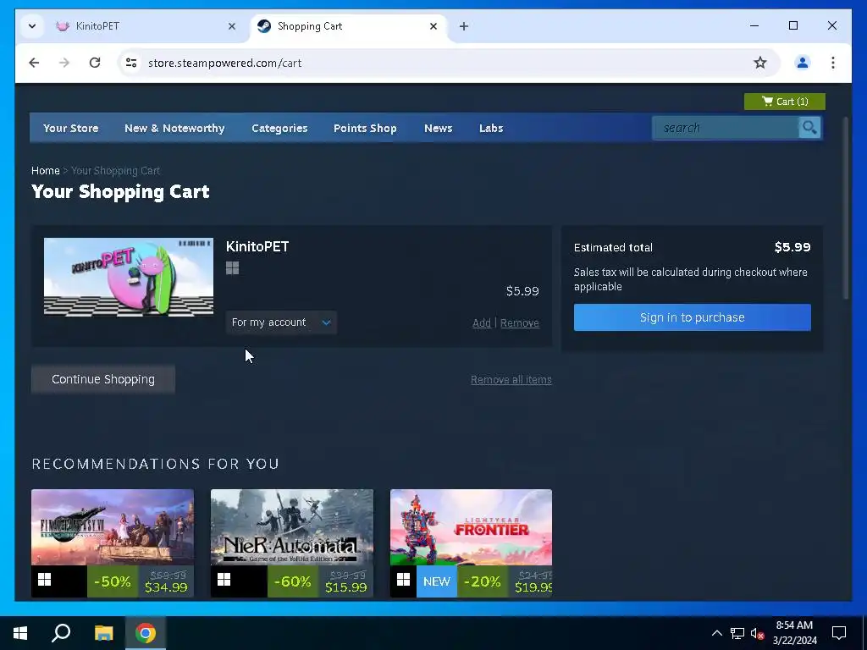Open the Labs menu item

491,128
